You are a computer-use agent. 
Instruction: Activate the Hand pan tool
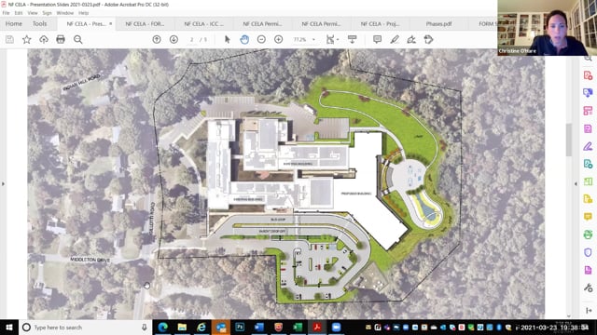[244, 39]
